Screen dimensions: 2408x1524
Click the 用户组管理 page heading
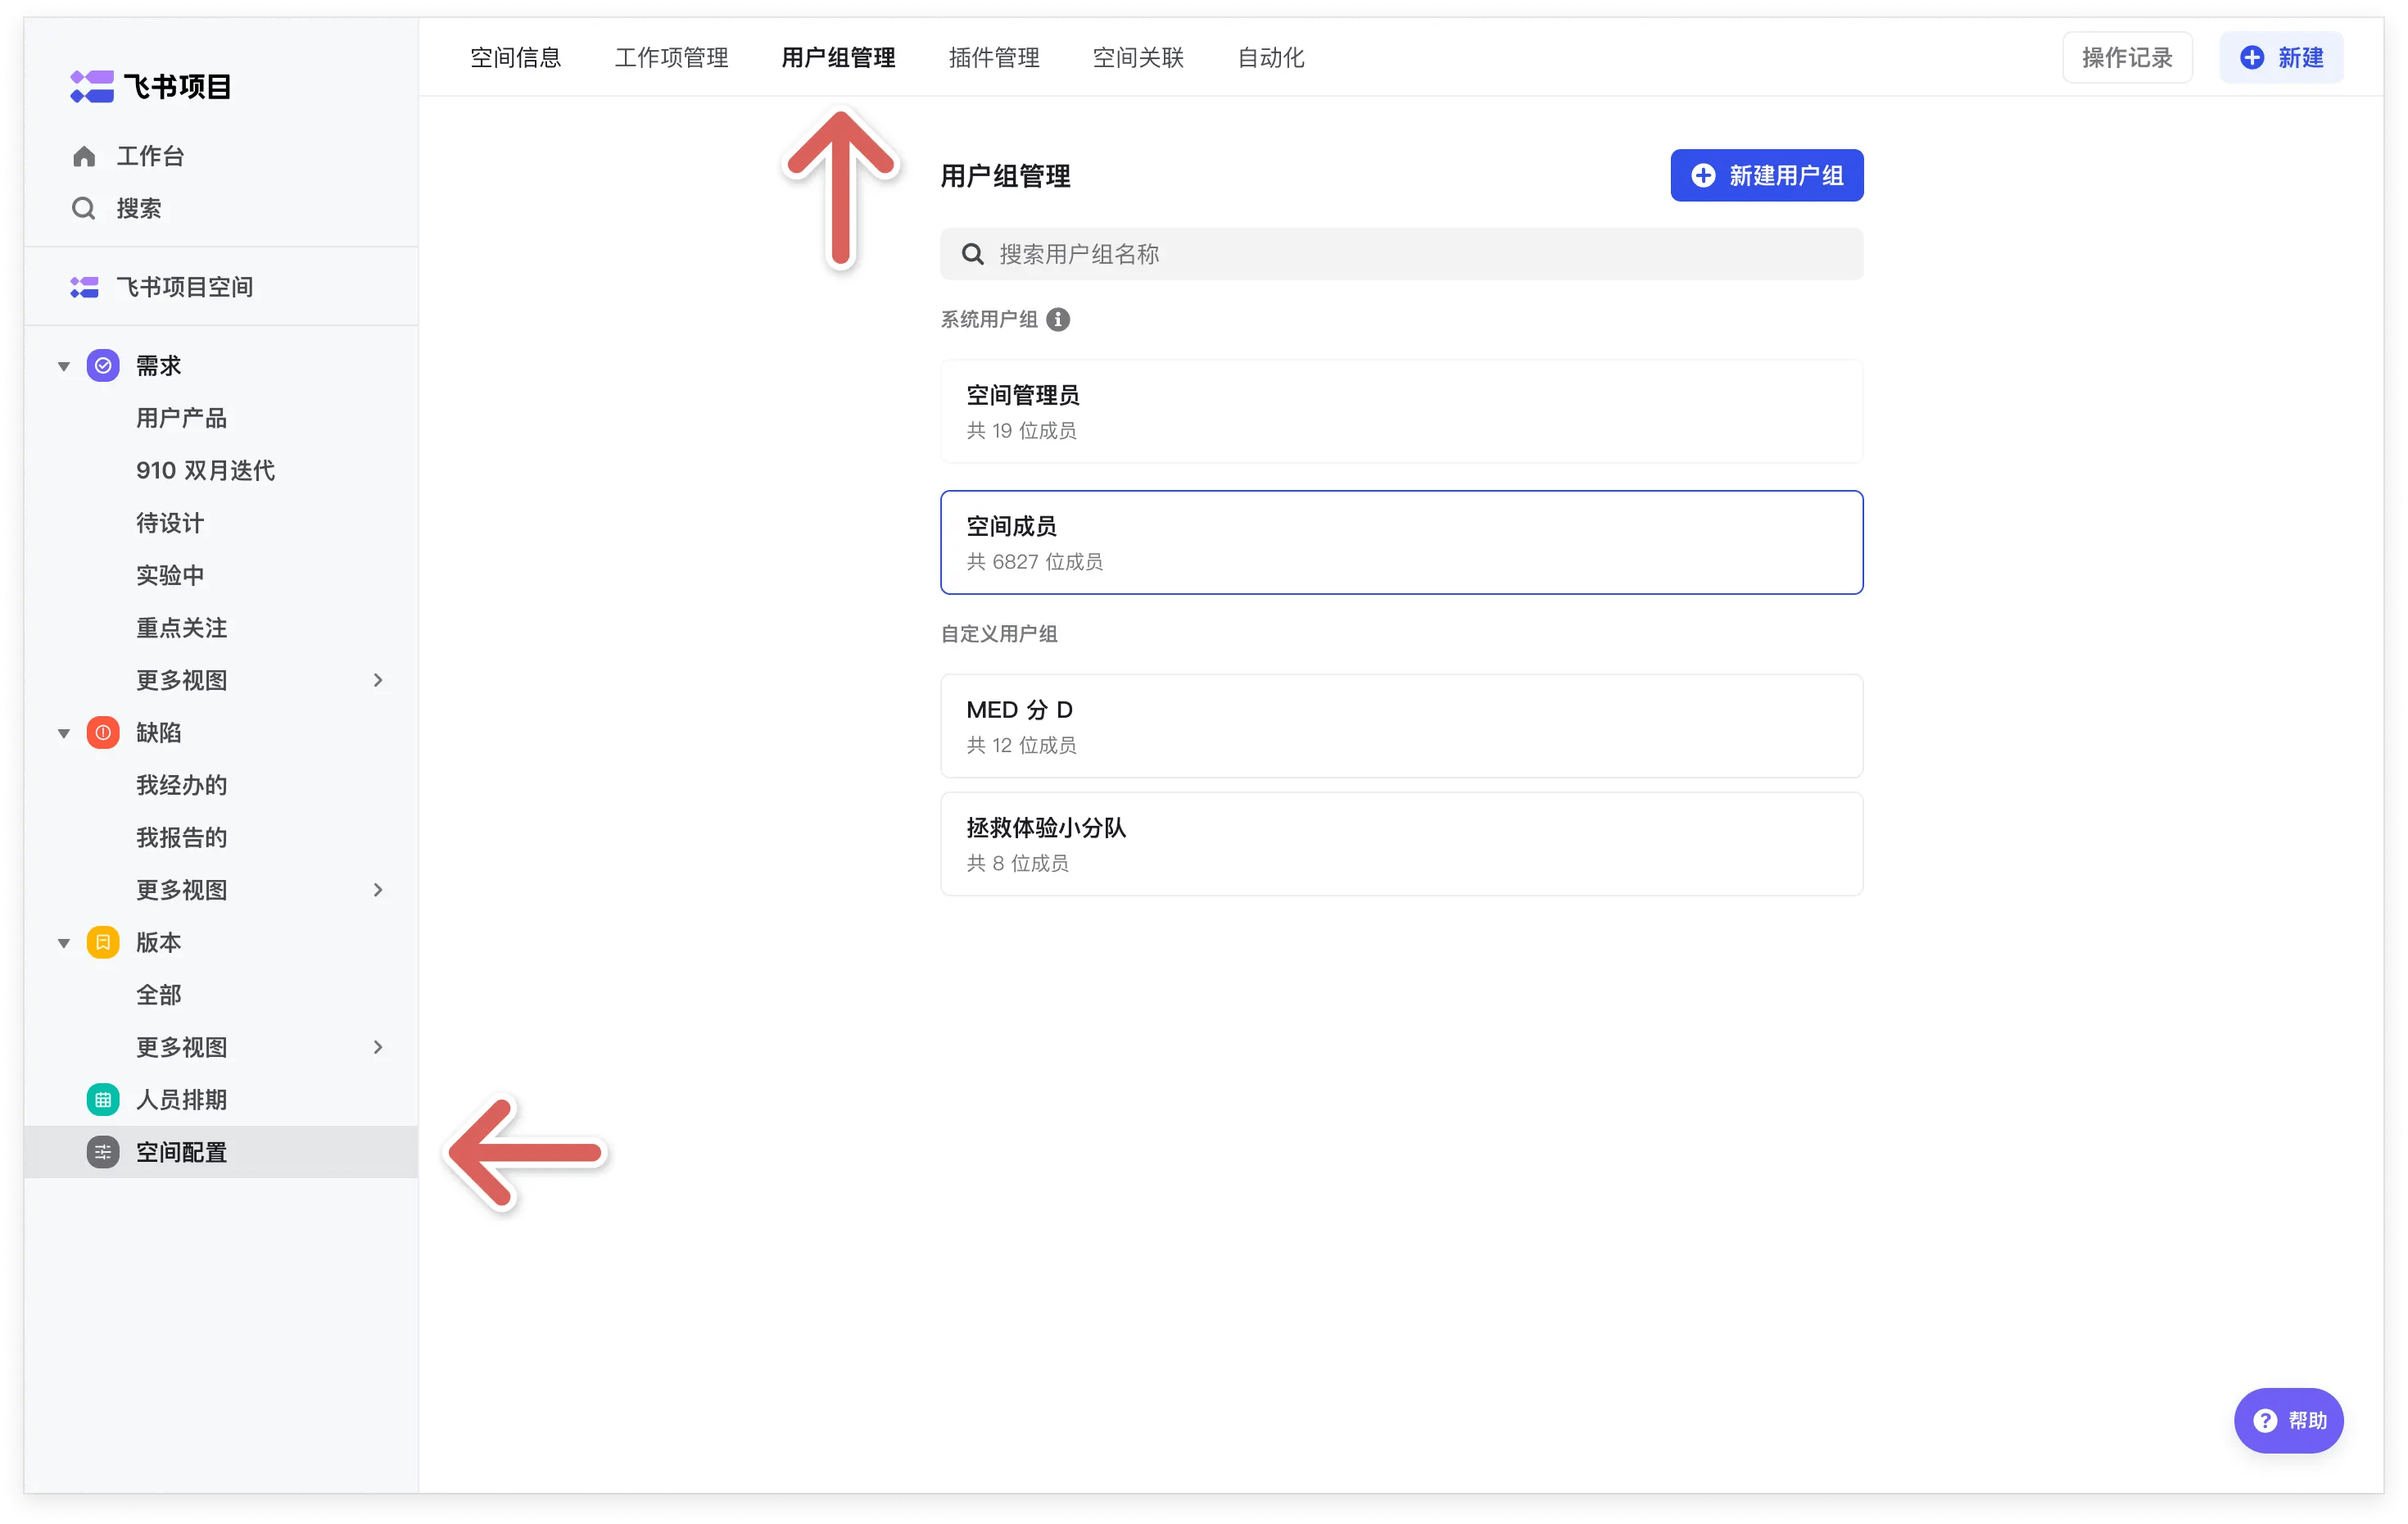1005,176
